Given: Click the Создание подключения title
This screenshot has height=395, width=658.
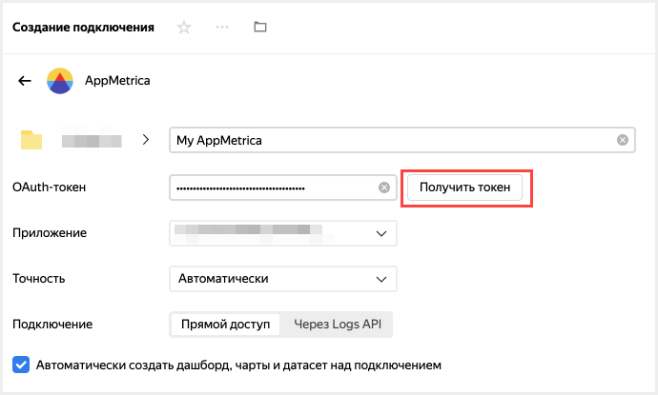Looking at the screenshot, I should 83,28.
